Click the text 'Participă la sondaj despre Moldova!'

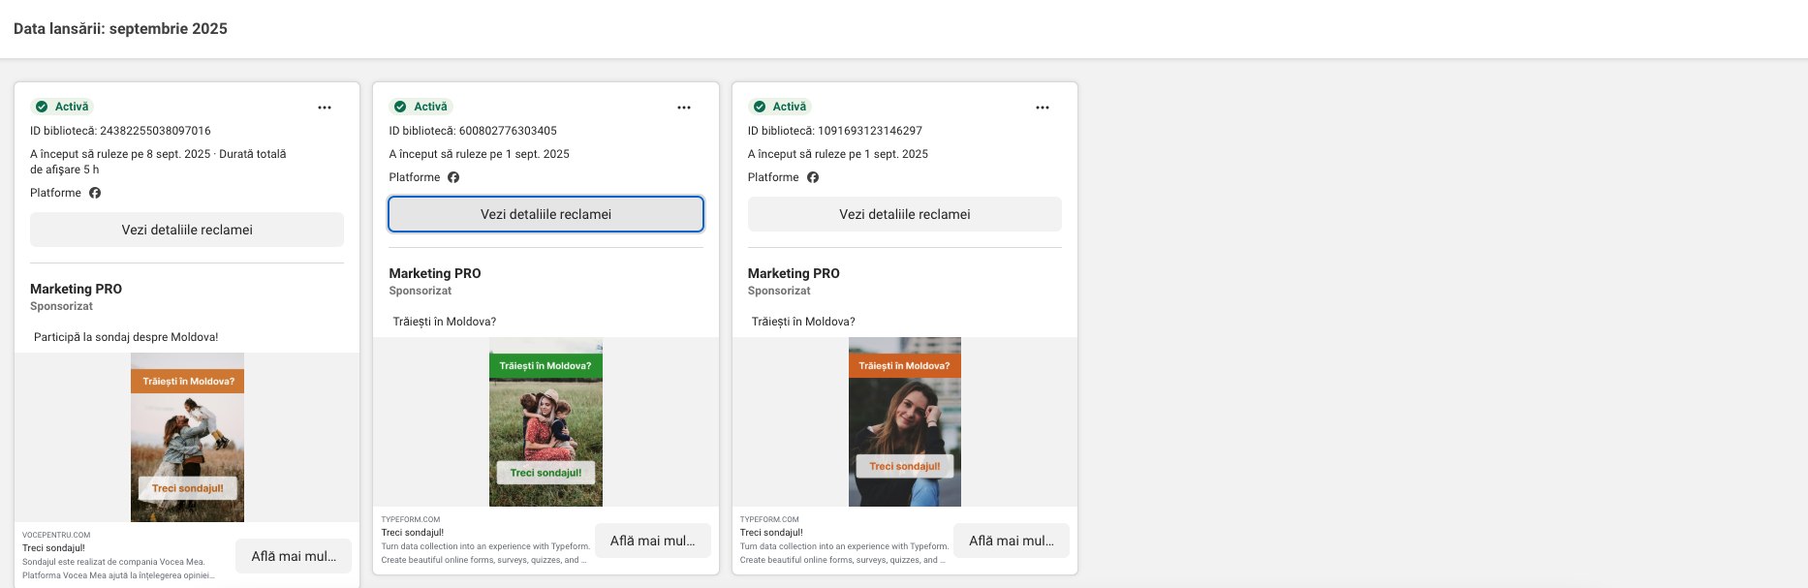[x=126, y=337]
